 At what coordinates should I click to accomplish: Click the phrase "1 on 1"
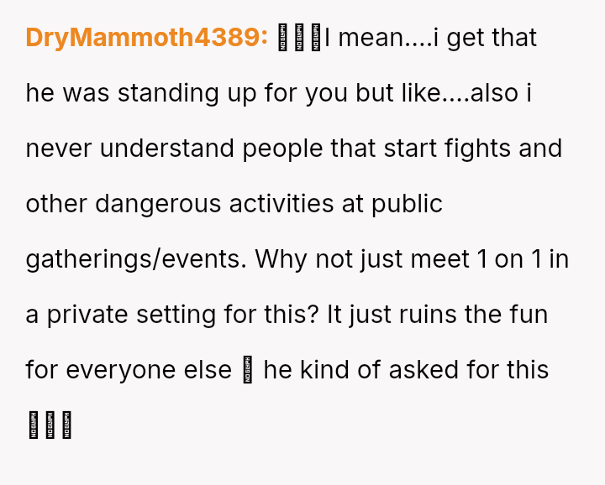point(509,259)
